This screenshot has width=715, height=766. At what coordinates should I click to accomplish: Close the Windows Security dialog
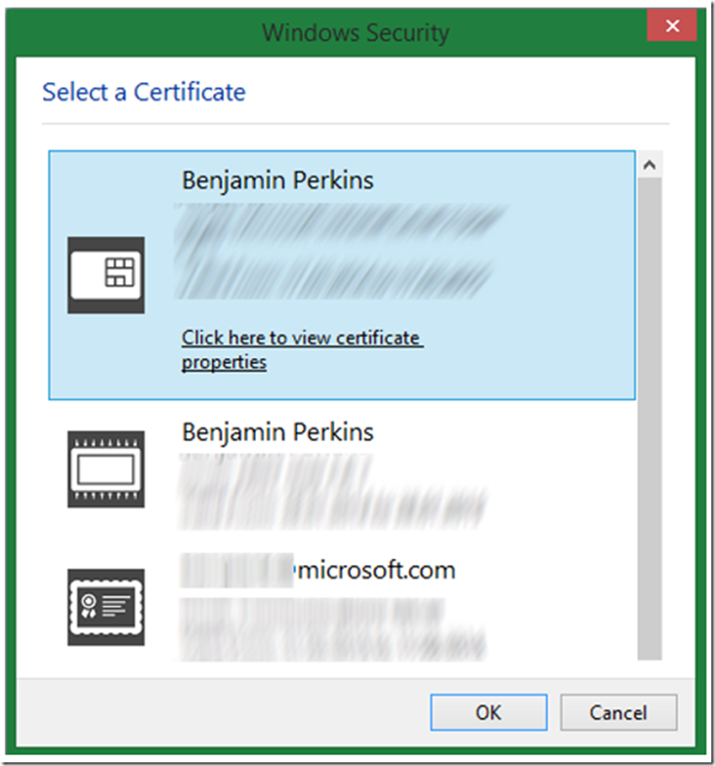671,26
